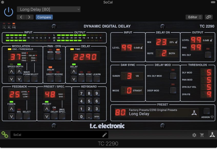Click the green chain link icon
Image resolution: width=217 pixels, height=149 pixels.
pos(5,135)
